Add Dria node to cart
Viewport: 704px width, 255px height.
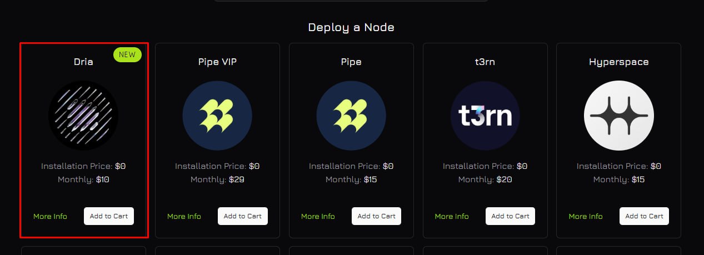[109, 216]
